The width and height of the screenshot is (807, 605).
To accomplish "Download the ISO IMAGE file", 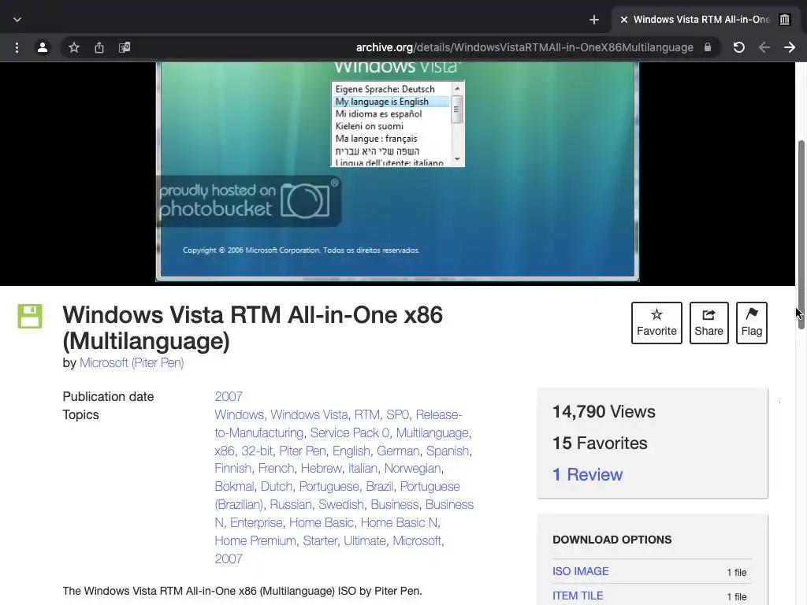I will pos(581,572).
